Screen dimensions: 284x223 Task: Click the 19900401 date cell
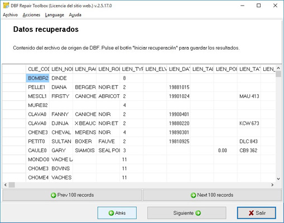179,114
